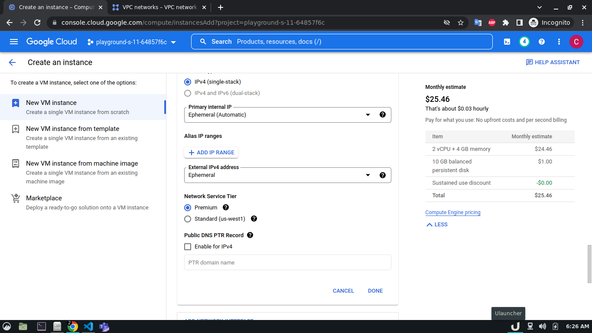This screenshot has width=592, height=333.
Task: Click DONE in network interface panel
Action: [375, 291]
